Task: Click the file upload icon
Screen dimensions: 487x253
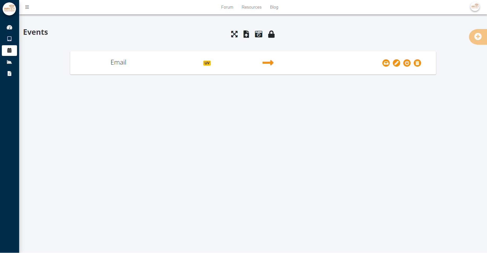Action: (x=246, y=34)
